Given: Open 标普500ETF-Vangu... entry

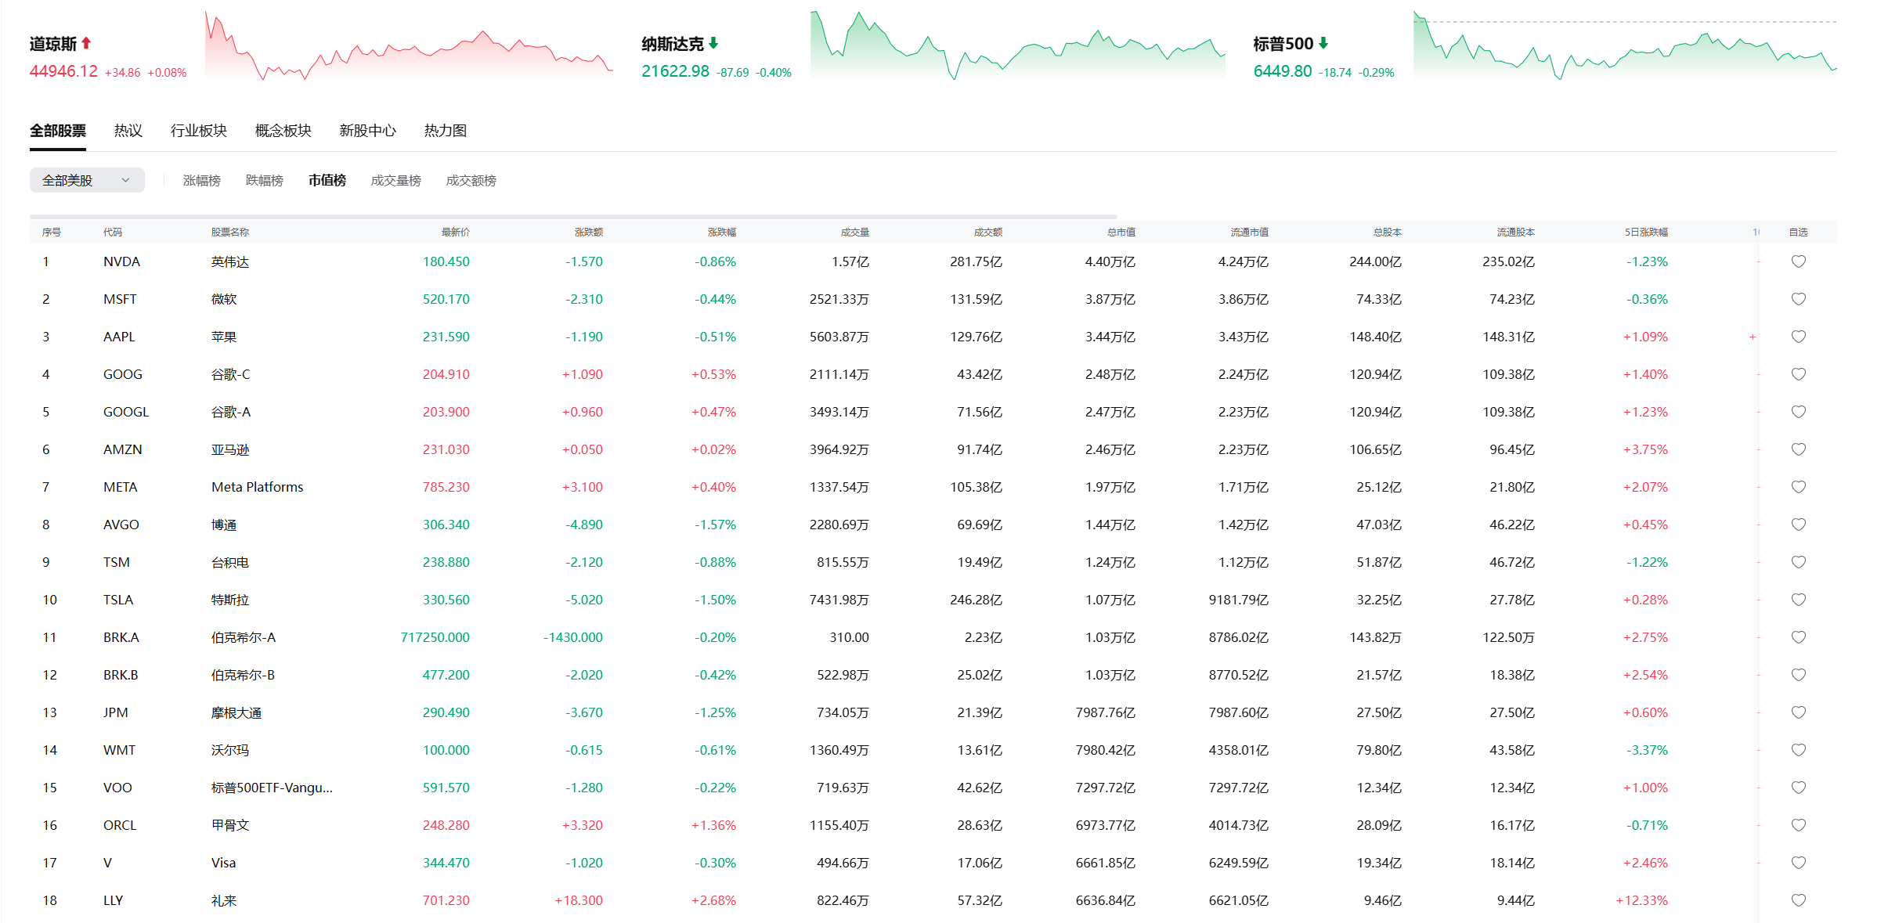Looking at the screenshot, I should click(273, 788).
